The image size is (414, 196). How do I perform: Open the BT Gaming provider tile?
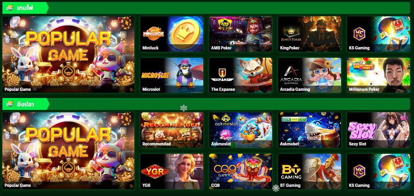[310, 171]
